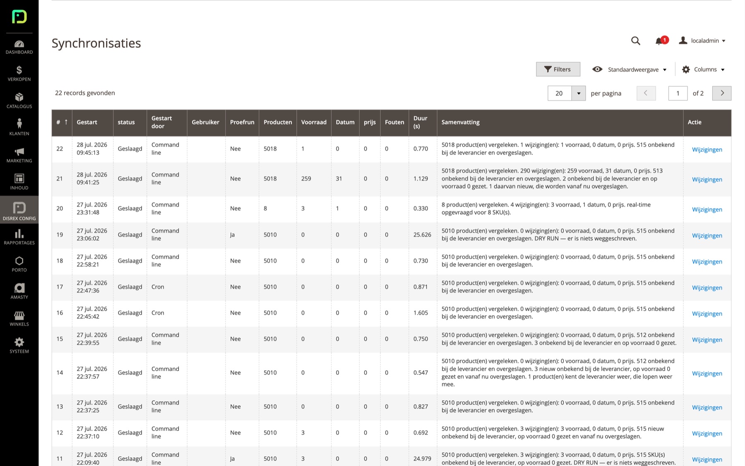Open Wijzigingen link for sync 16

(707, 314)
